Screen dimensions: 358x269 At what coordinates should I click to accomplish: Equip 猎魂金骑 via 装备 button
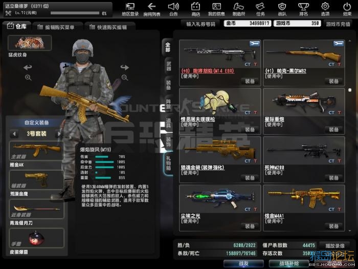pos(250,178)
